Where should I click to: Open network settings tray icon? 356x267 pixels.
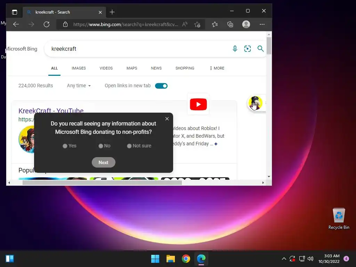302,259
